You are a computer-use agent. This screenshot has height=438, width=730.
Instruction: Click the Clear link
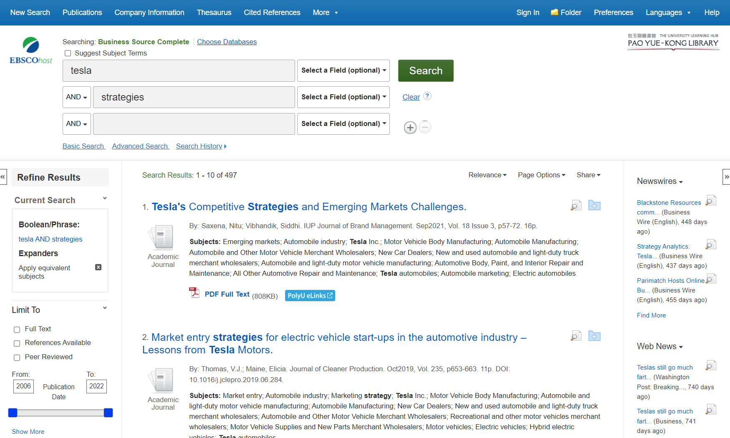click(x=411, y=97)
